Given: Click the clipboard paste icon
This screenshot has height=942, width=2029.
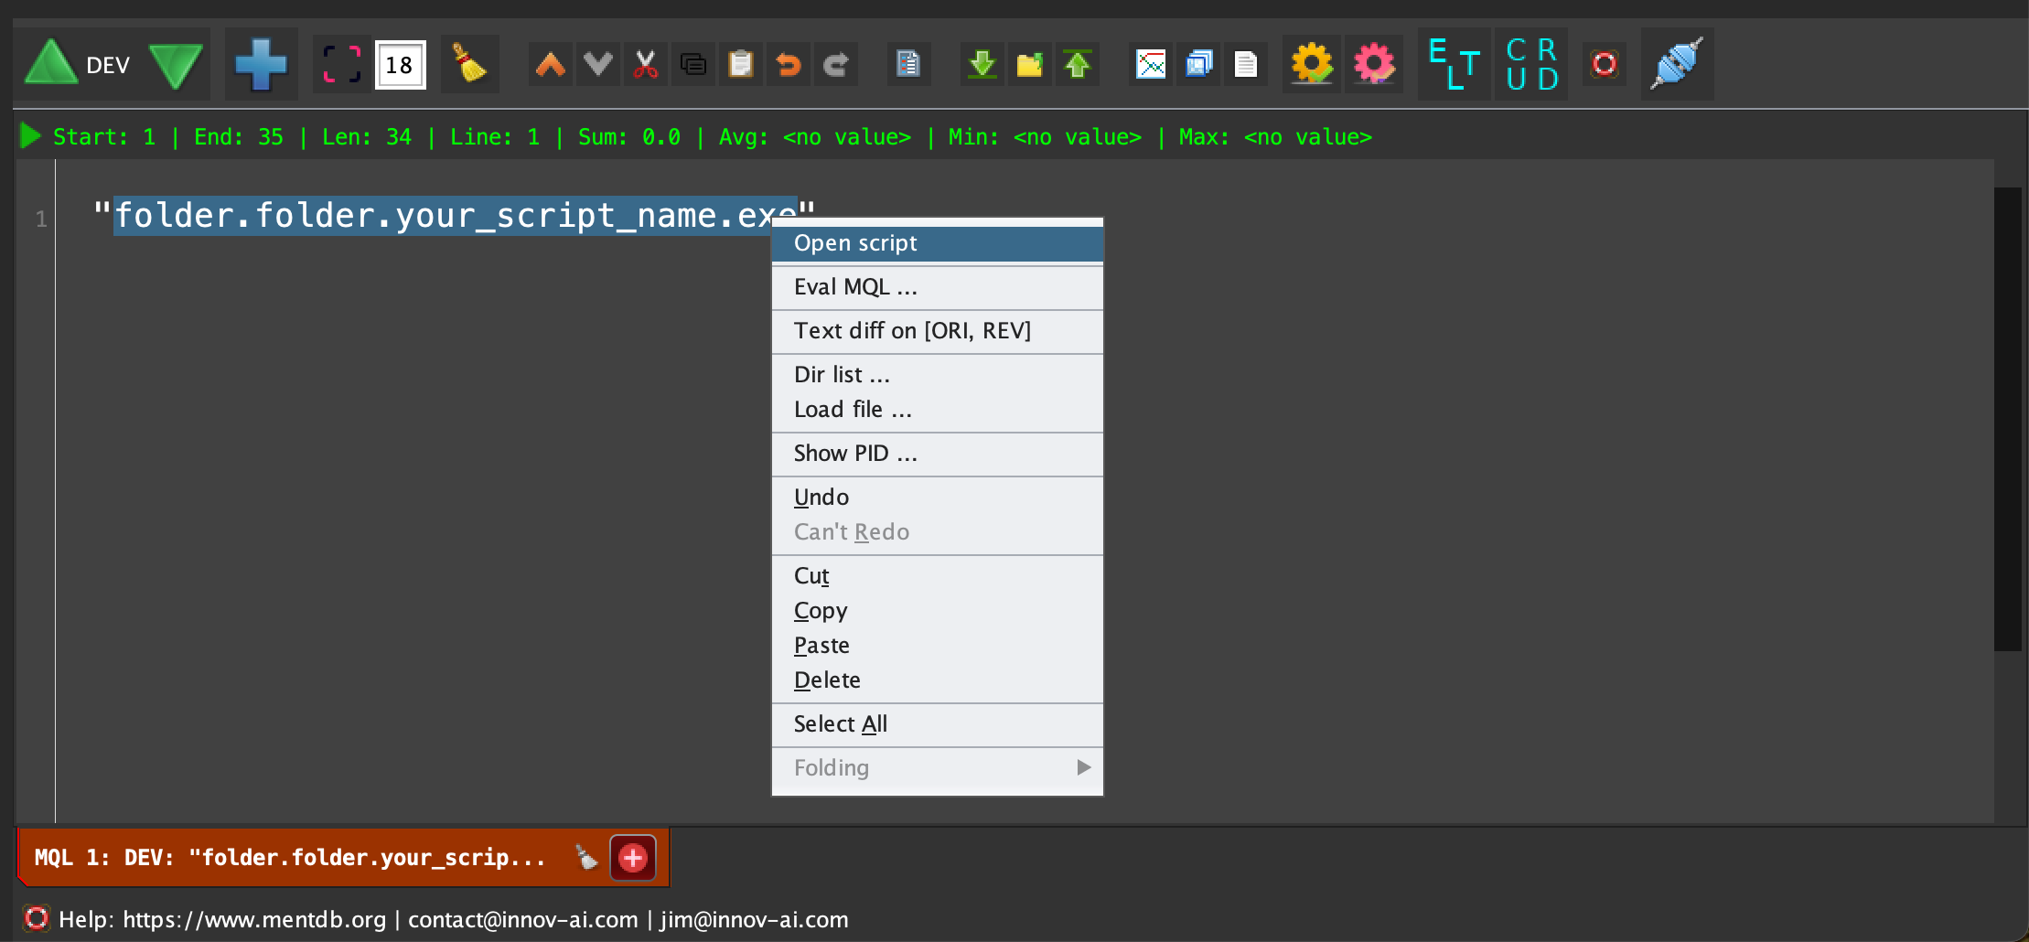Looking at the screenshot, I should coord(740,64).
